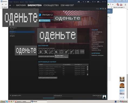This screenshot has height=103, width=128.
Task: Click Диалоги – Yandex taskbar button
Action: point(23,102)
